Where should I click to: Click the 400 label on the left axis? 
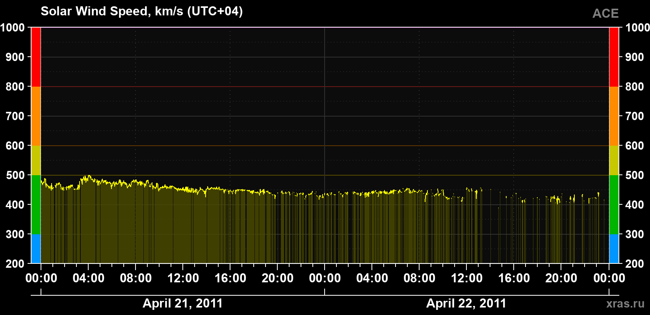tap(15, 205)
